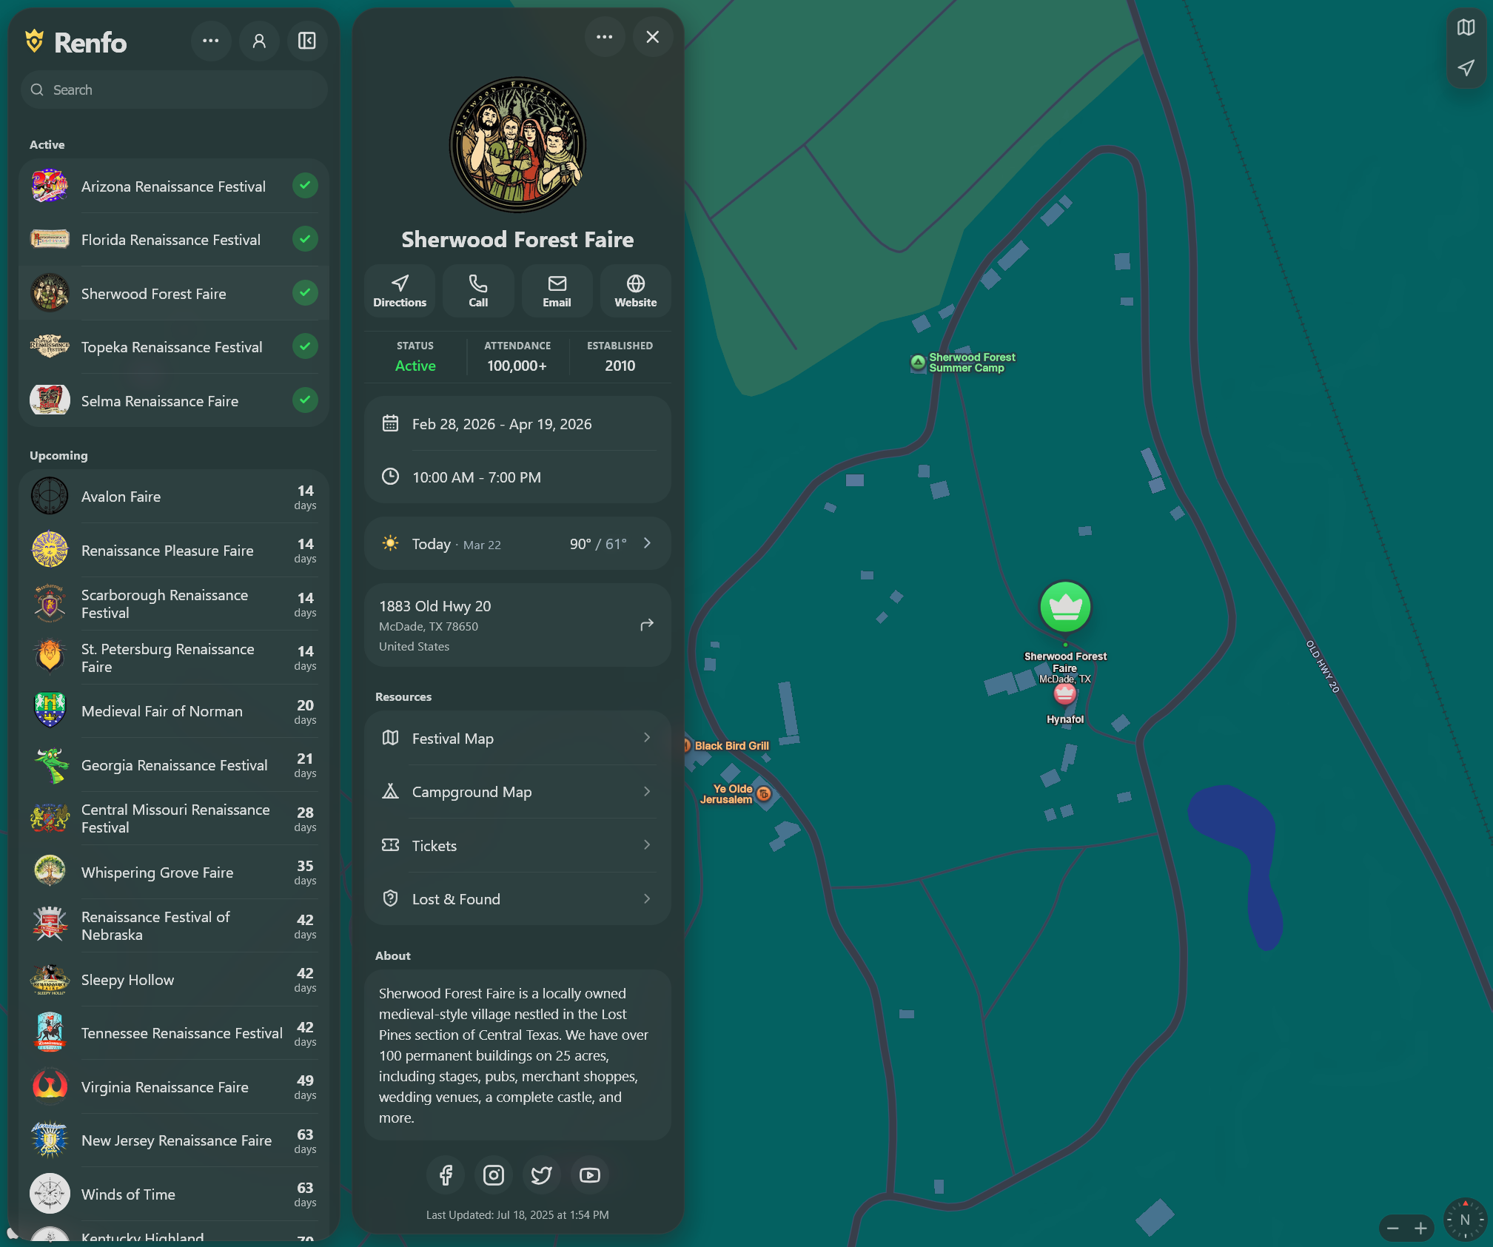Screen dimensions: 1493x1247
Task: Collapse the sidebar panel
Action: [x=306, y=41]
